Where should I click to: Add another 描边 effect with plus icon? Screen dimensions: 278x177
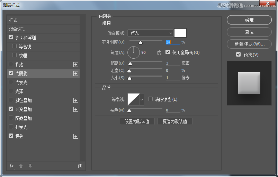coord(76,65)
